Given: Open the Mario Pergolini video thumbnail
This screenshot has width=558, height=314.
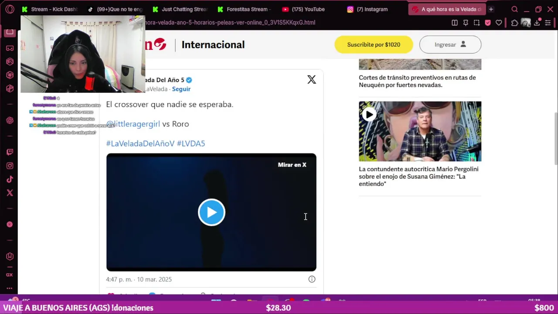Looking at the screenshot, I should (x=420, y=131).
